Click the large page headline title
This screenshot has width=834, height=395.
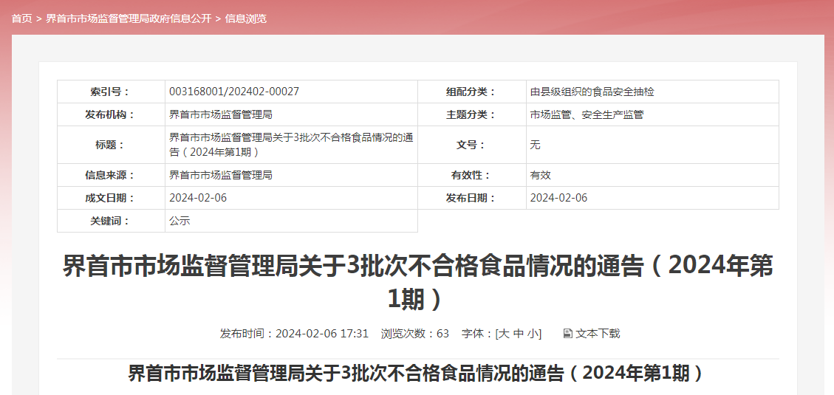click(x=417, y=282)
